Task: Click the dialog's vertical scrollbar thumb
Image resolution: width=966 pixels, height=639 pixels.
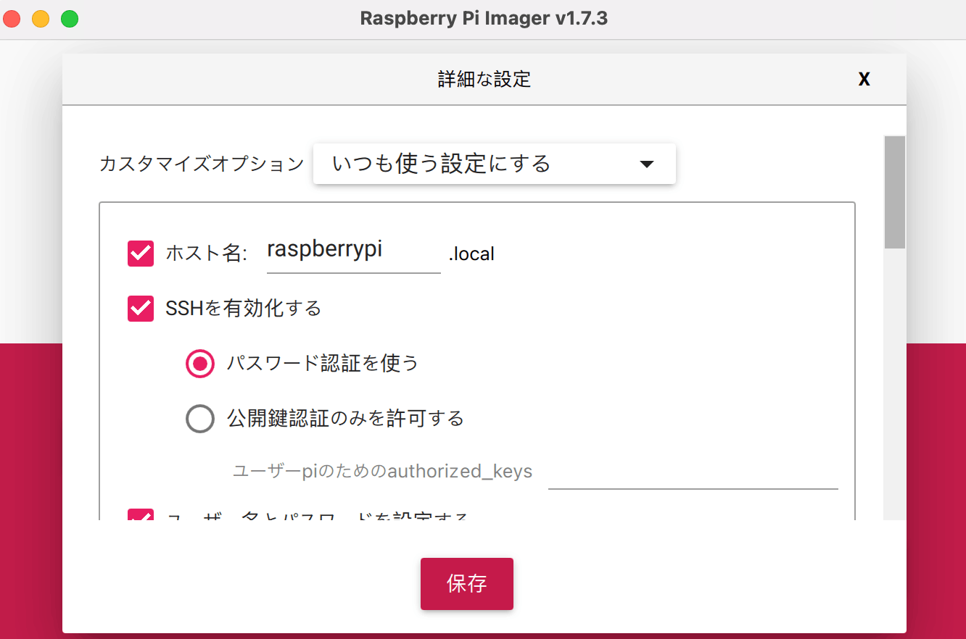Action: coord(895,192)
